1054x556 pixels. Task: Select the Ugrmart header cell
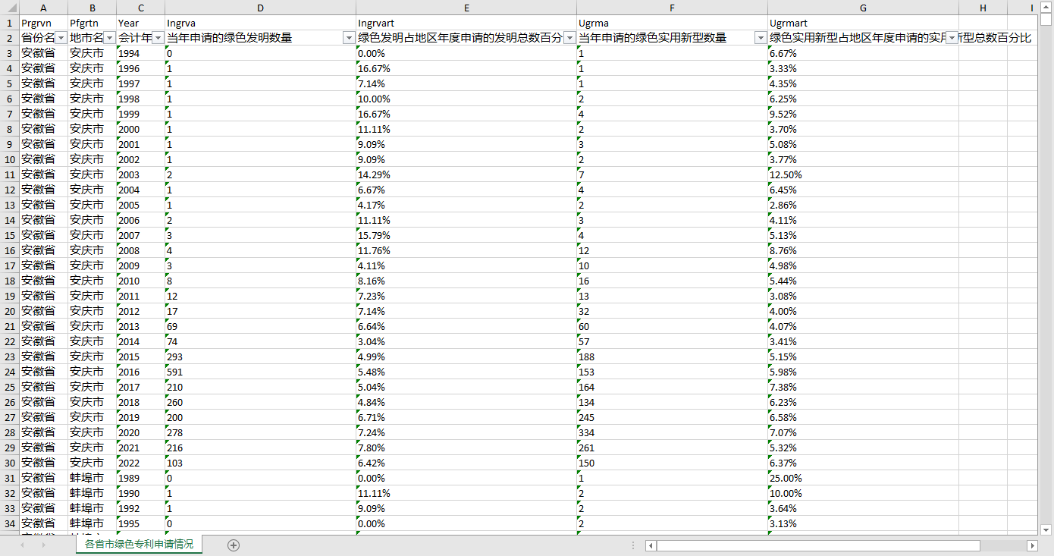pos(863,23)
